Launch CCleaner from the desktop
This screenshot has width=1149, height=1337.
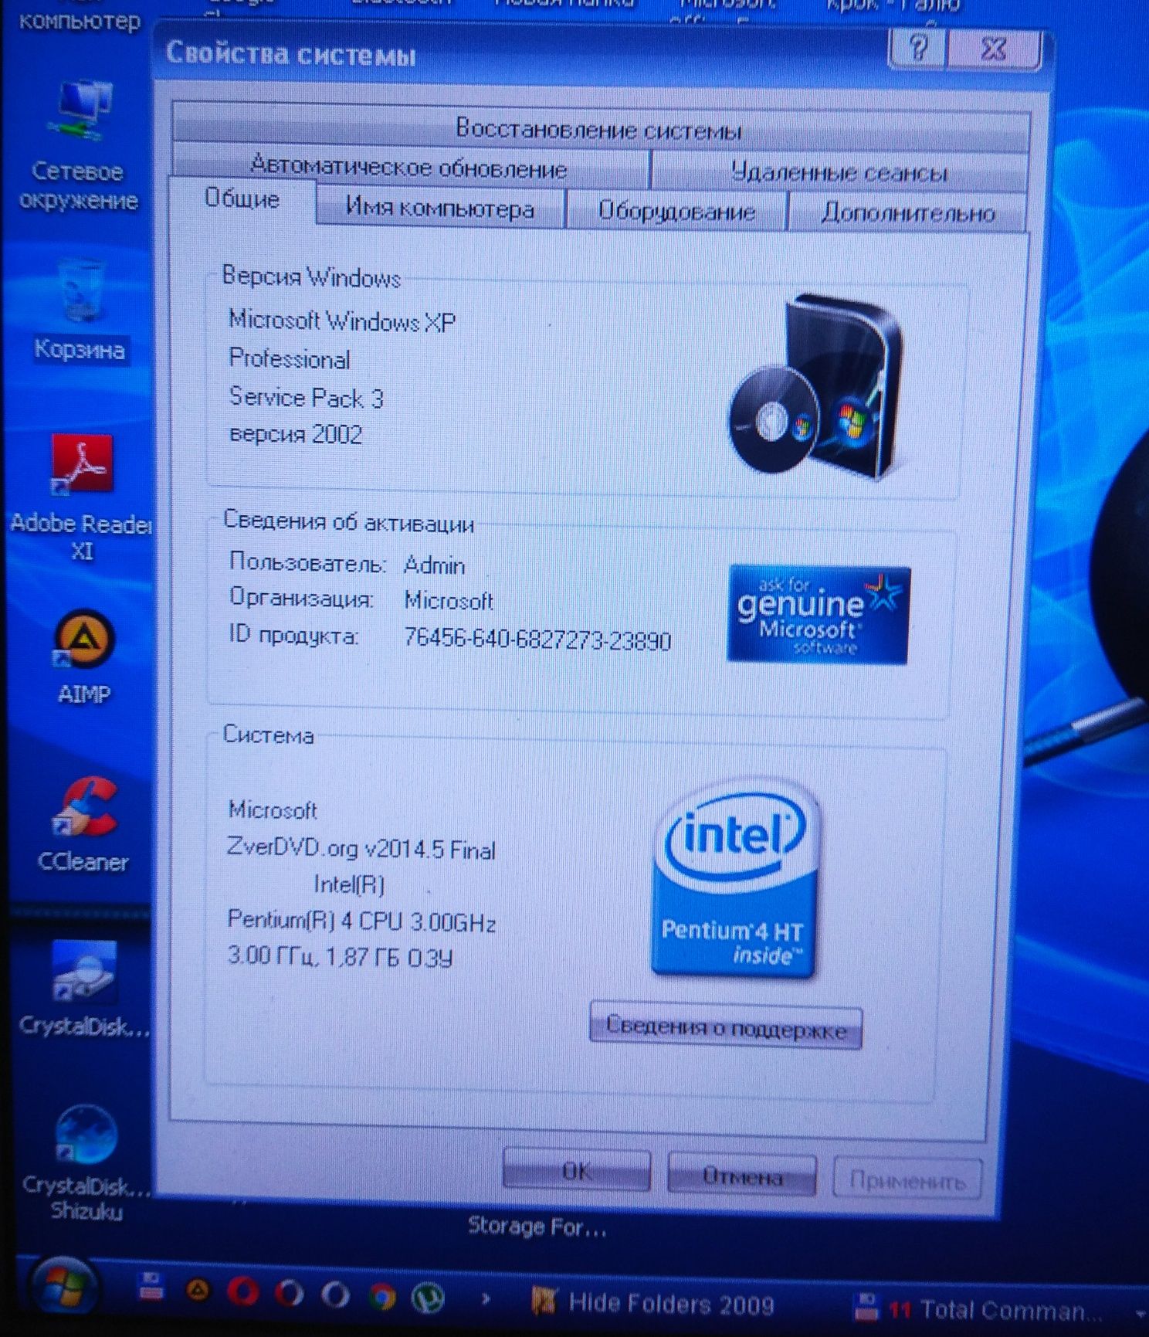pyautogui.click(x=83, y=826)
